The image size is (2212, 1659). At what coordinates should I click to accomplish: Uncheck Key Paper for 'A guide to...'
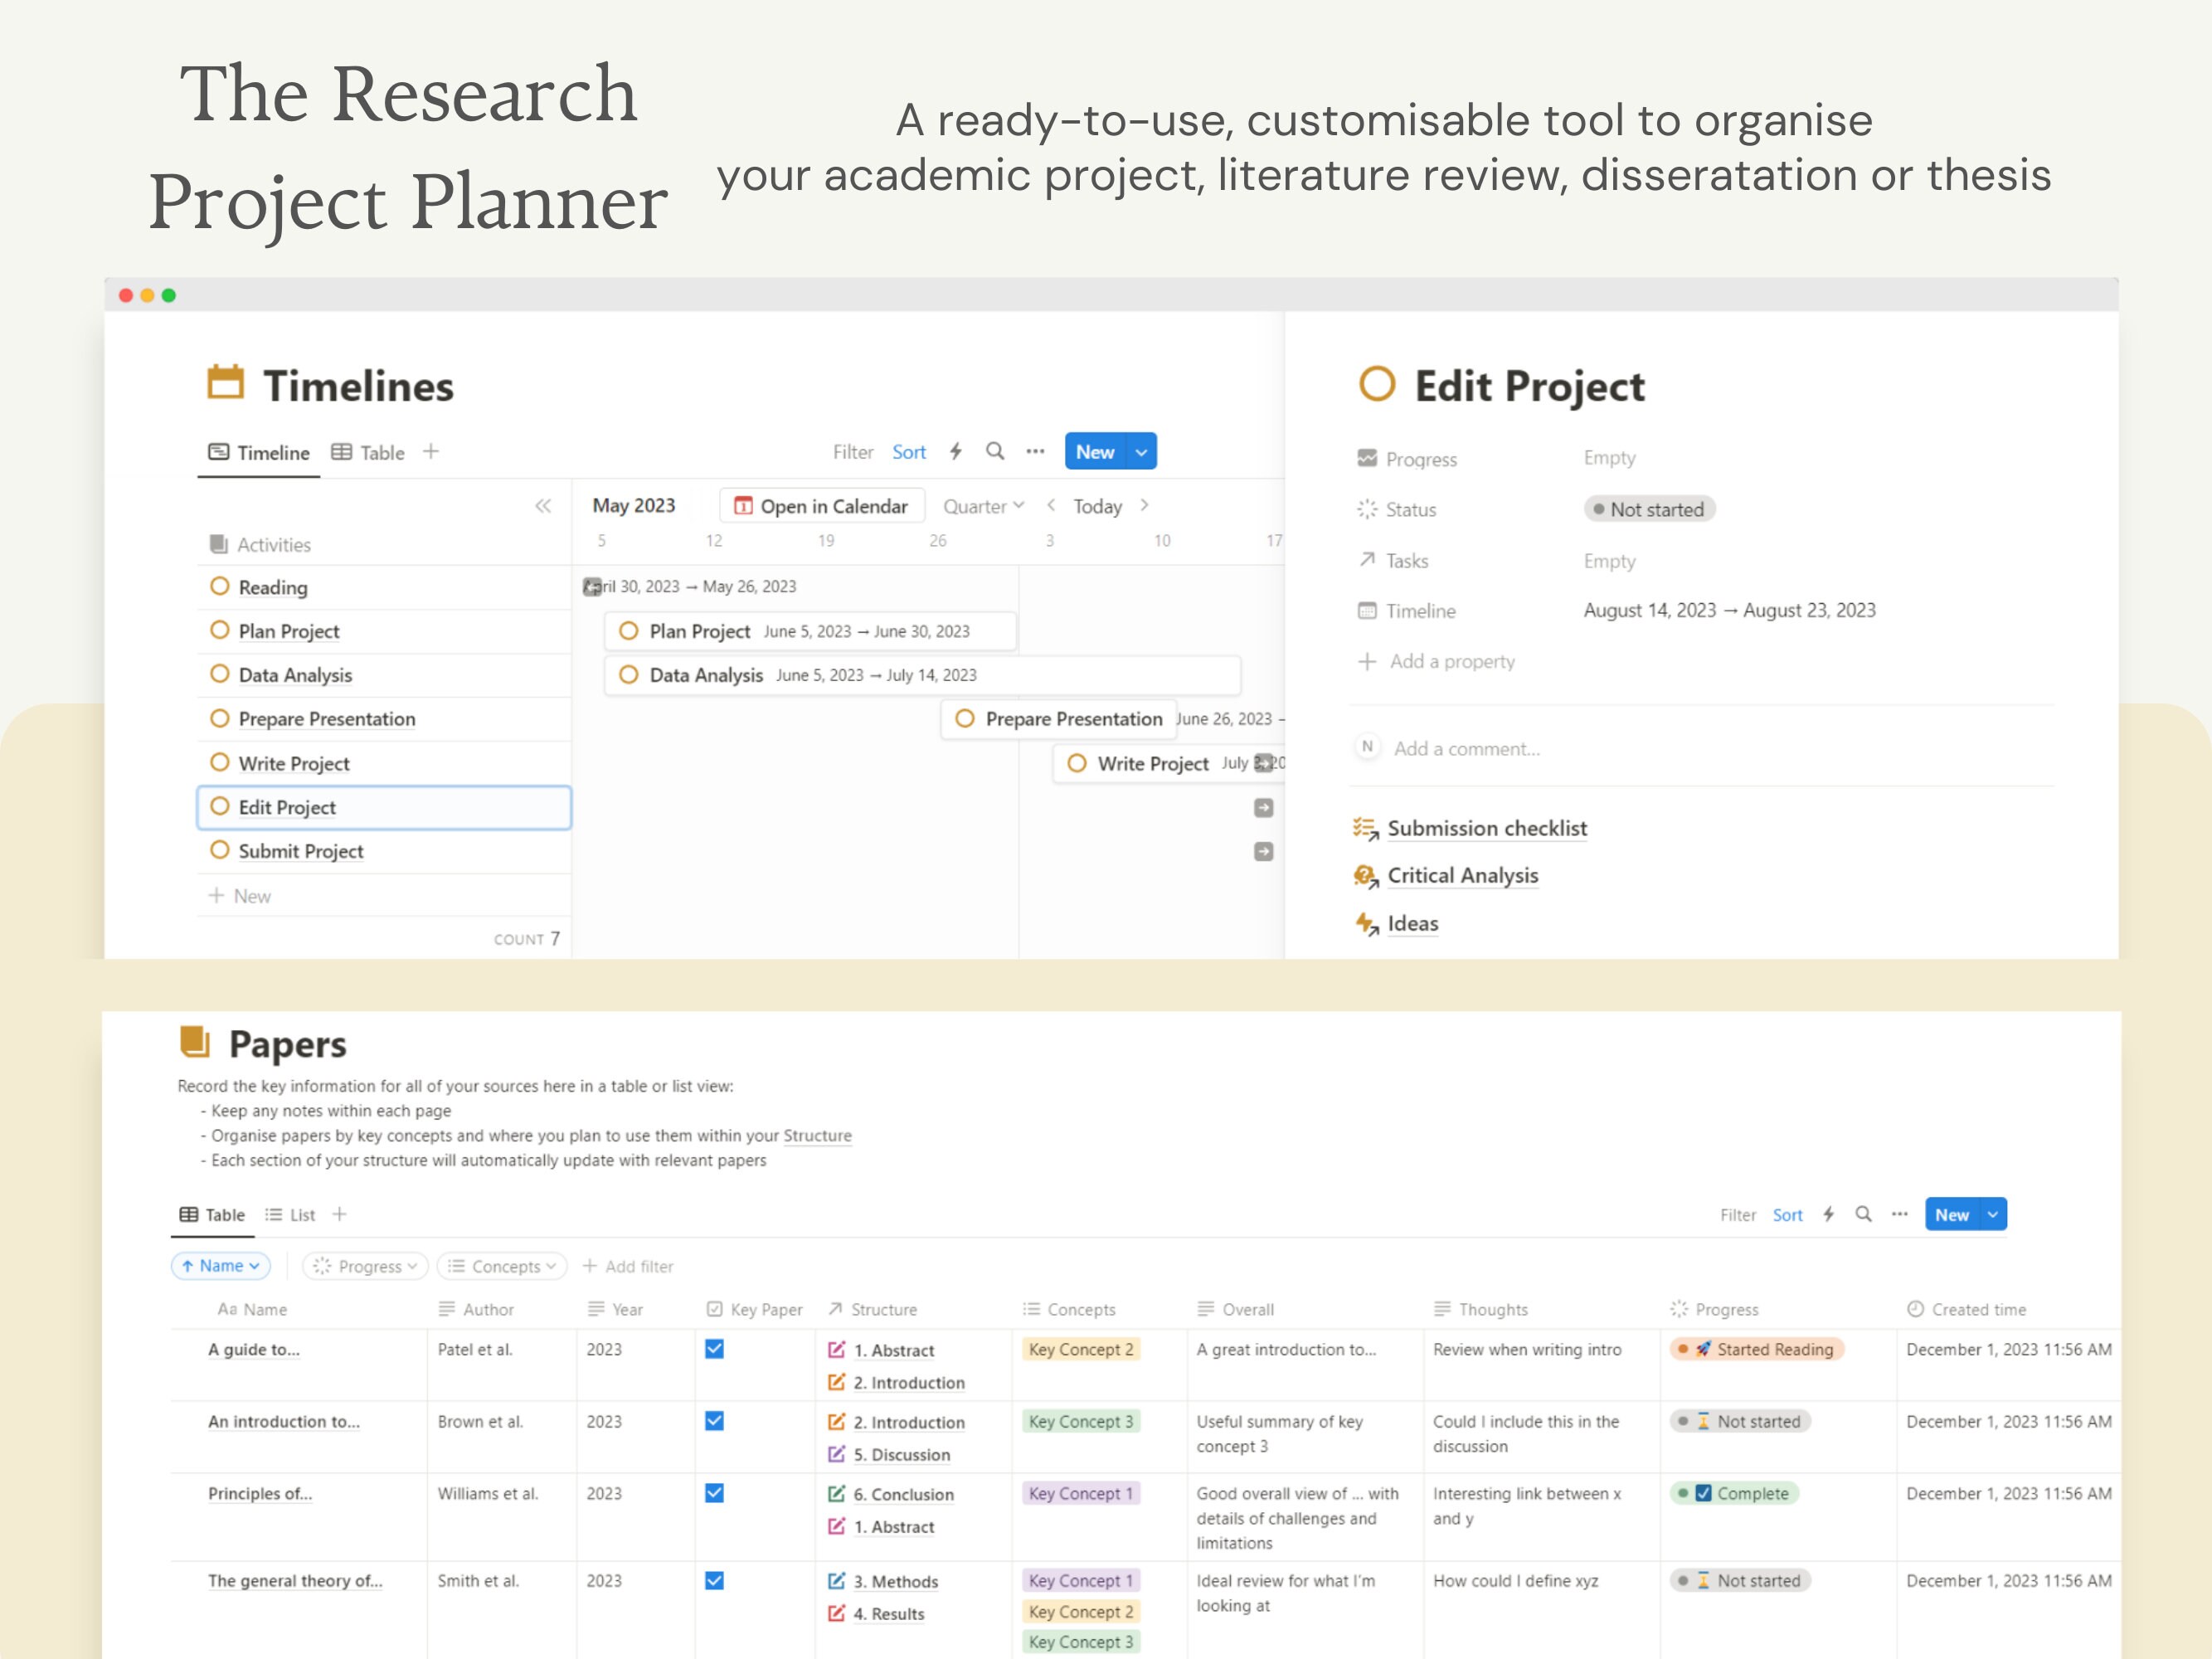click(x=714, y=1349)
